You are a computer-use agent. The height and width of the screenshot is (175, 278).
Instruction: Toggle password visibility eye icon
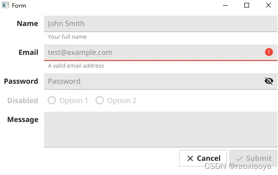269,81
